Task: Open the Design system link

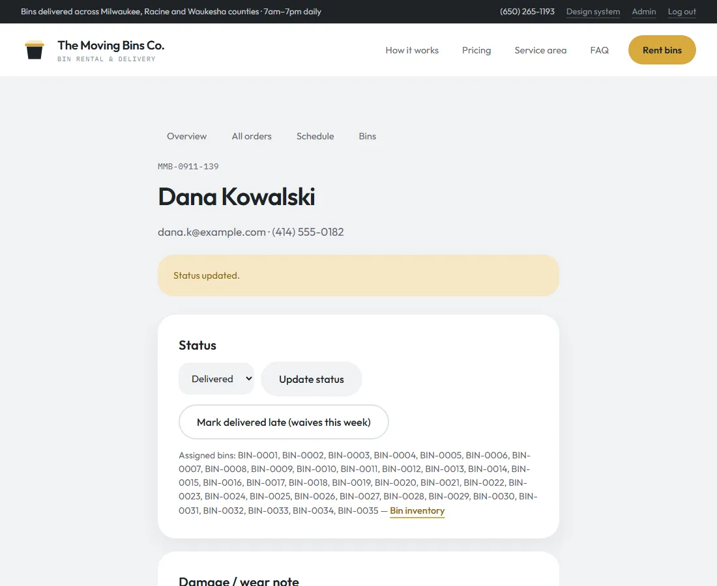Action: point(593,12)
